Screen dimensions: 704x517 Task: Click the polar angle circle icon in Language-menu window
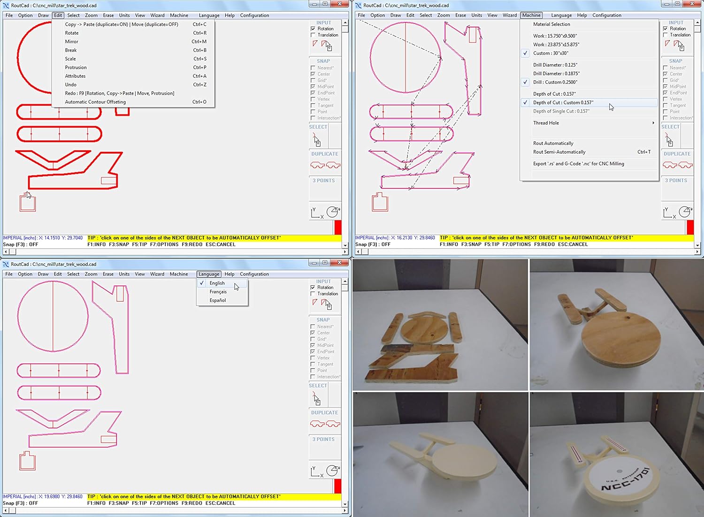333,471
